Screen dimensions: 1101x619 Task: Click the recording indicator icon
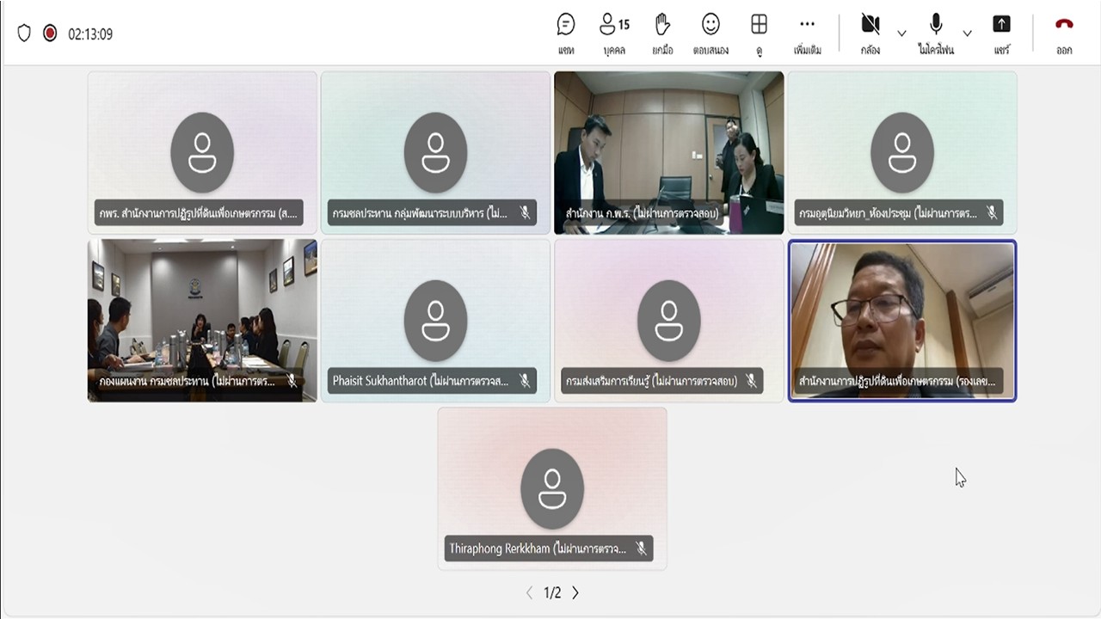(x=50, y=34)
